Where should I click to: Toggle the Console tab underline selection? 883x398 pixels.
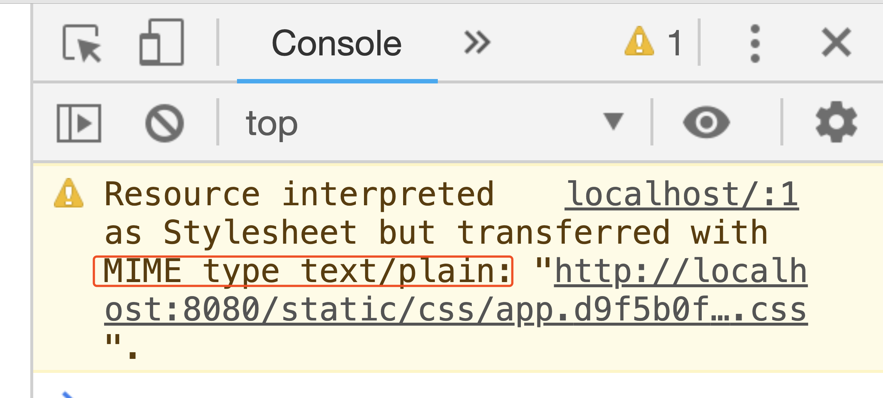tap(337, 78)
